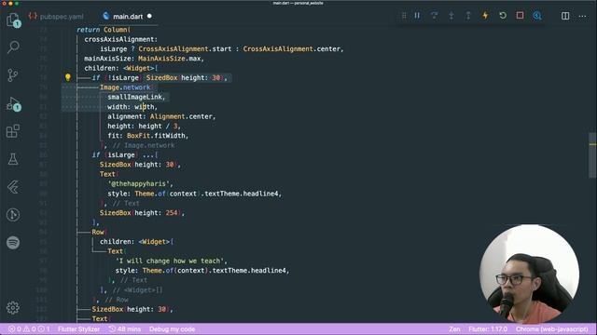Click the 'if (isLarge) ...[' line
This screenshot has height=335, width=597.
(x=125, y=155)
